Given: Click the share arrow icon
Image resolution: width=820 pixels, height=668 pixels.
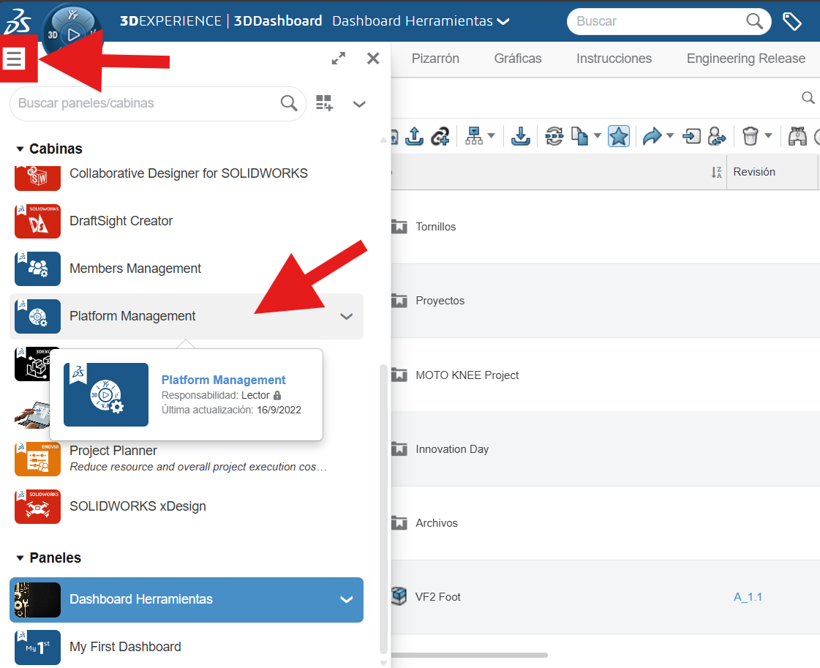Looking at the screenshot, I should pyautogui.click(x=652, y=136).
